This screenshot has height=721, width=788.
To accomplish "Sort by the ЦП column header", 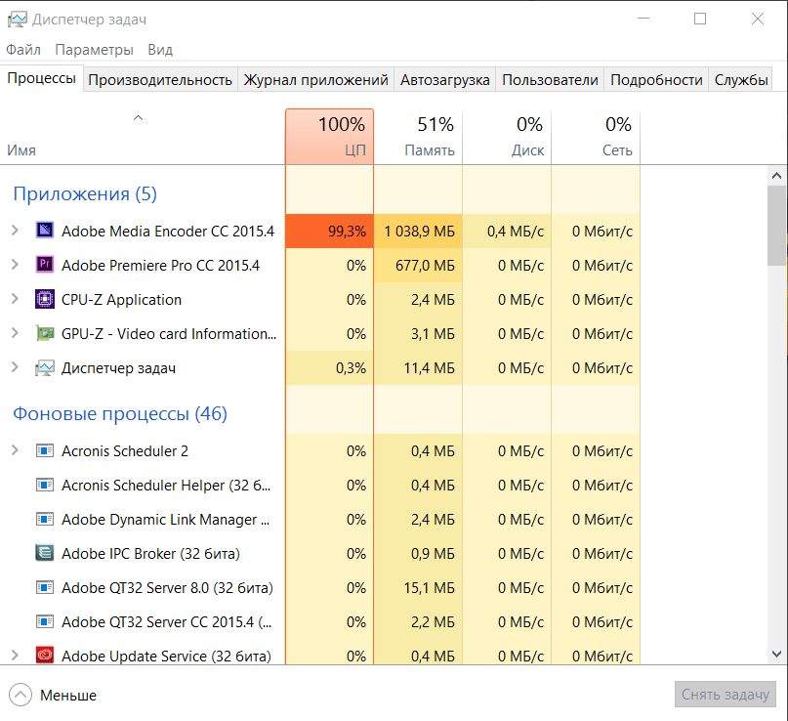I will click(329, 136).
